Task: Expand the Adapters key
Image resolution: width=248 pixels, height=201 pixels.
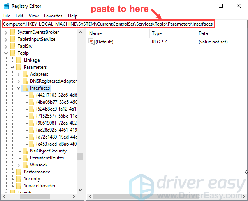Action: tap(19, 74)
